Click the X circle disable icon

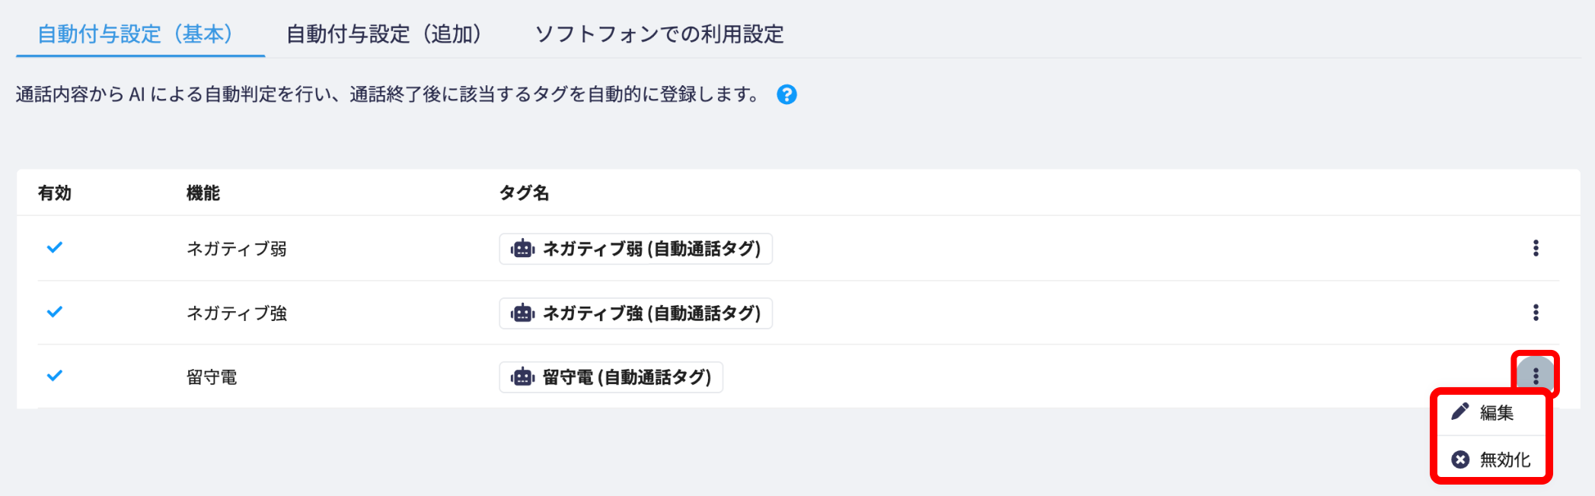click(1459, 459)
